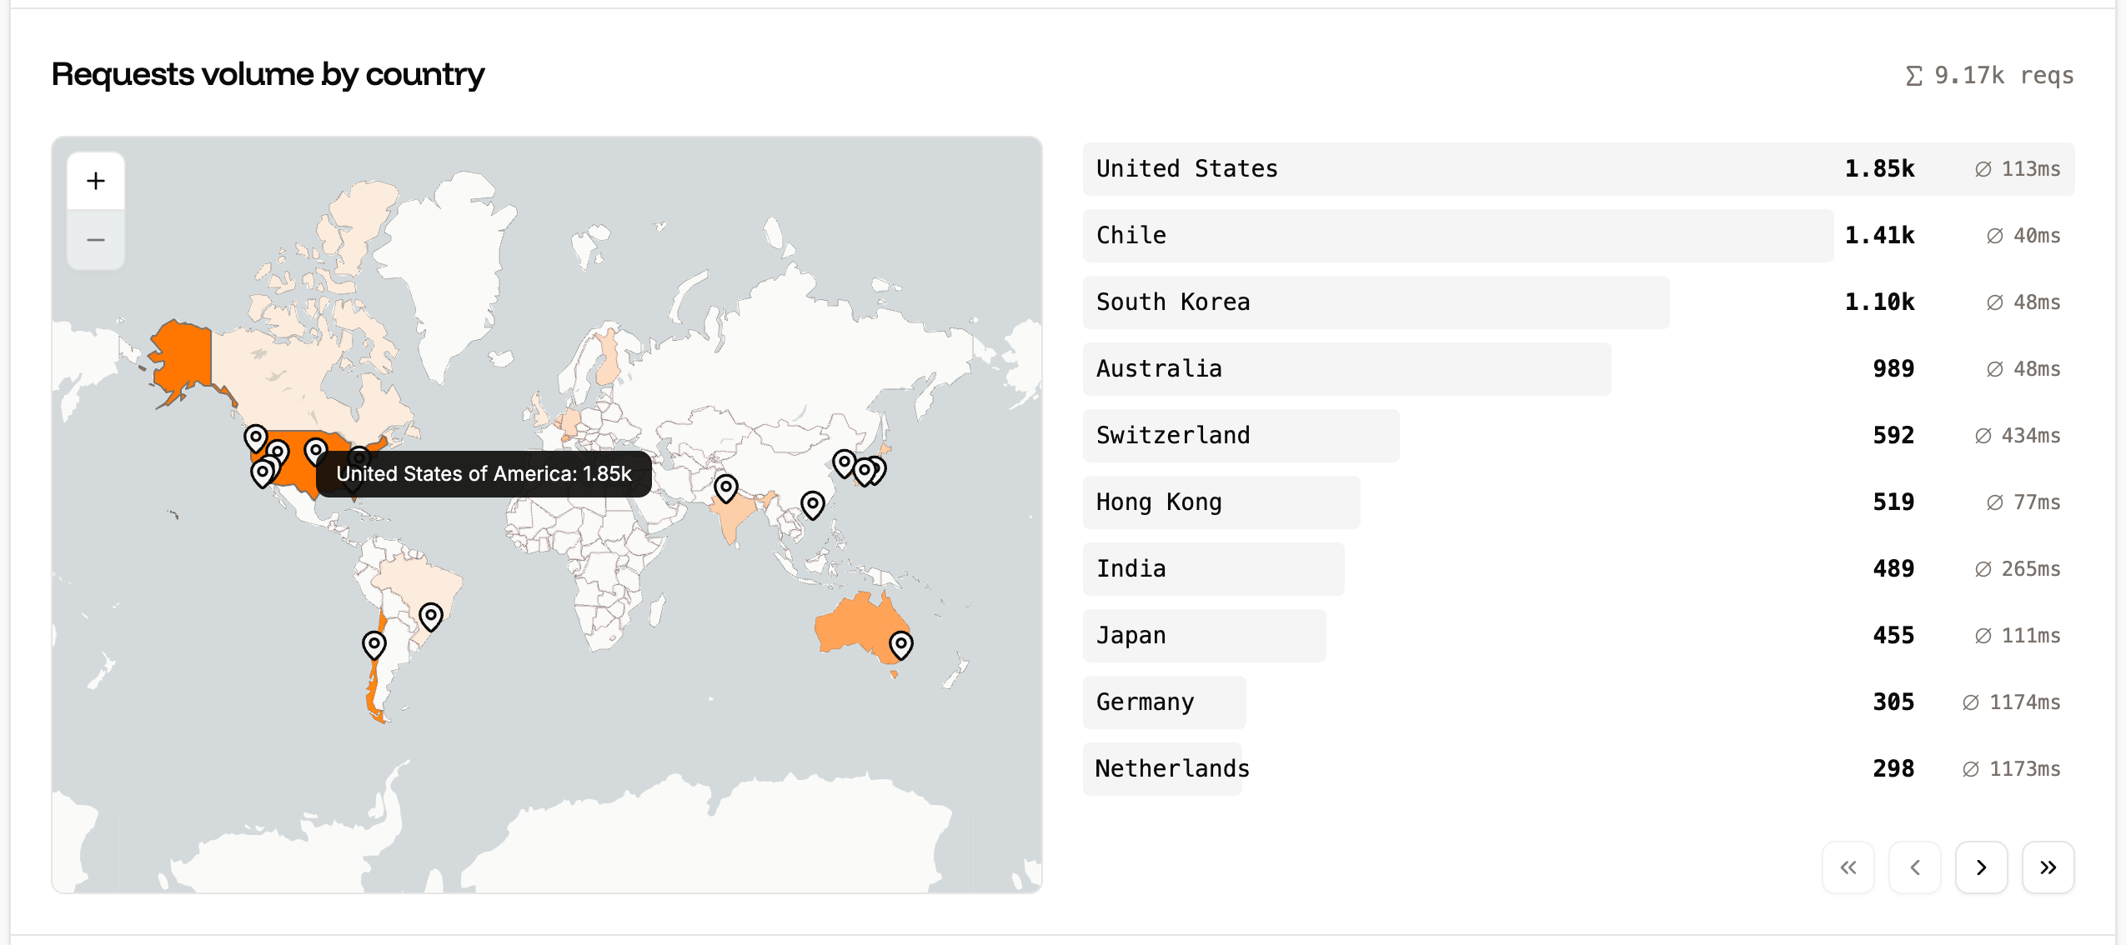Select the southernmost pin in Chile

point(374,643)
